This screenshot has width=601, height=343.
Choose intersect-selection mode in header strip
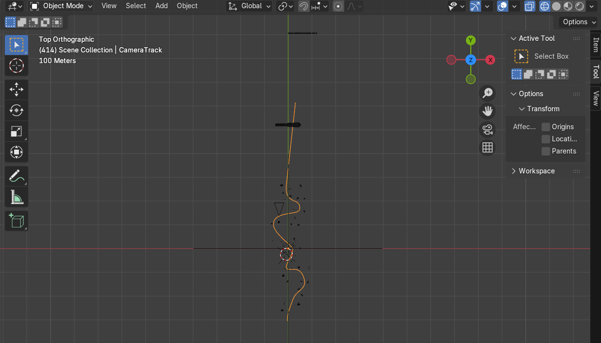tap(57, 22)
